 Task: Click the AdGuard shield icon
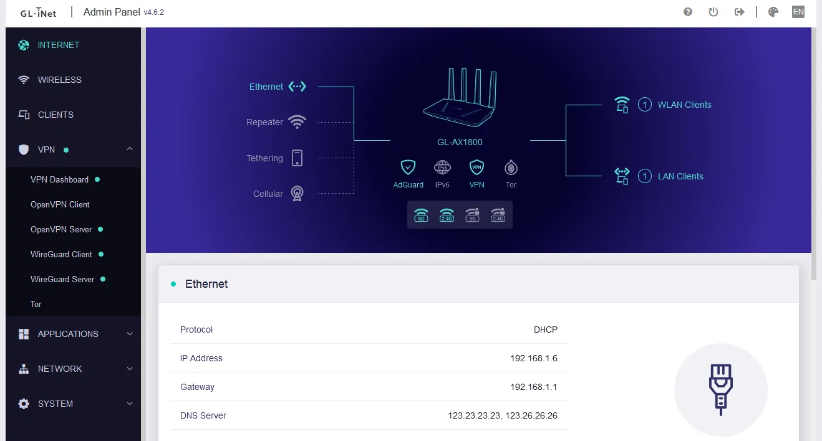tap(408, 167)
